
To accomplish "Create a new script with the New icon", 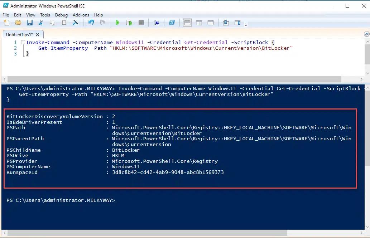I will [x=7, y=23].
